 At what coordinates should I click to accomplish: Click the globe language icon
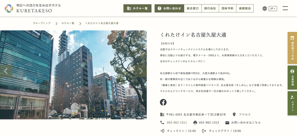pos(265,8)
